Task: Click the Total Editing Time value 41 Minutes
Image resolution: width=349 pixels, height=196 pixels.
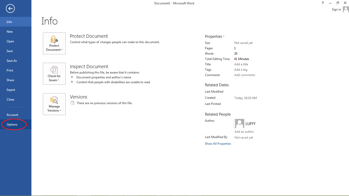Action: coord(241,59)
